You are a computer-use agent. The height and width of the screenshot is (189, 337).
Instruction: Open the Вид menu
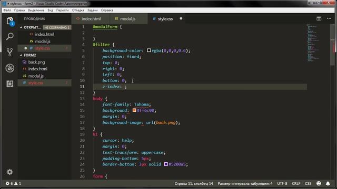pyautogui.click(x=51, y=10)
